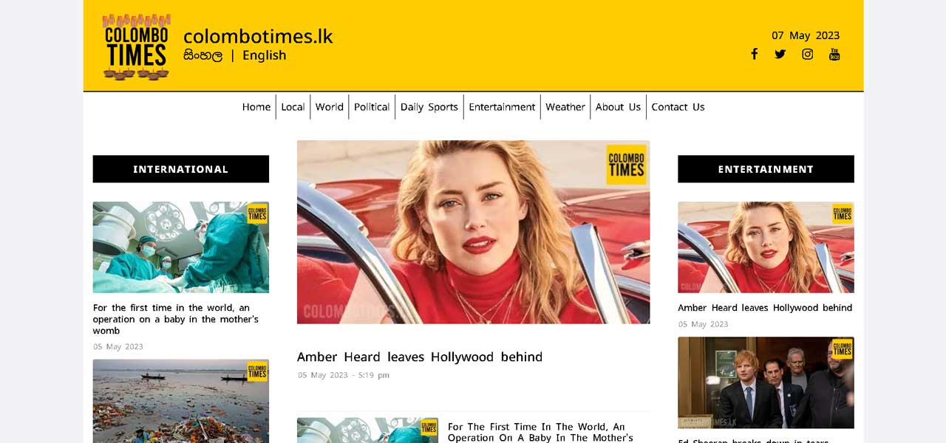Navigate to the Political section
Image resolution: width=946 pixels, height=443 pixels.
tap(371, 107)
